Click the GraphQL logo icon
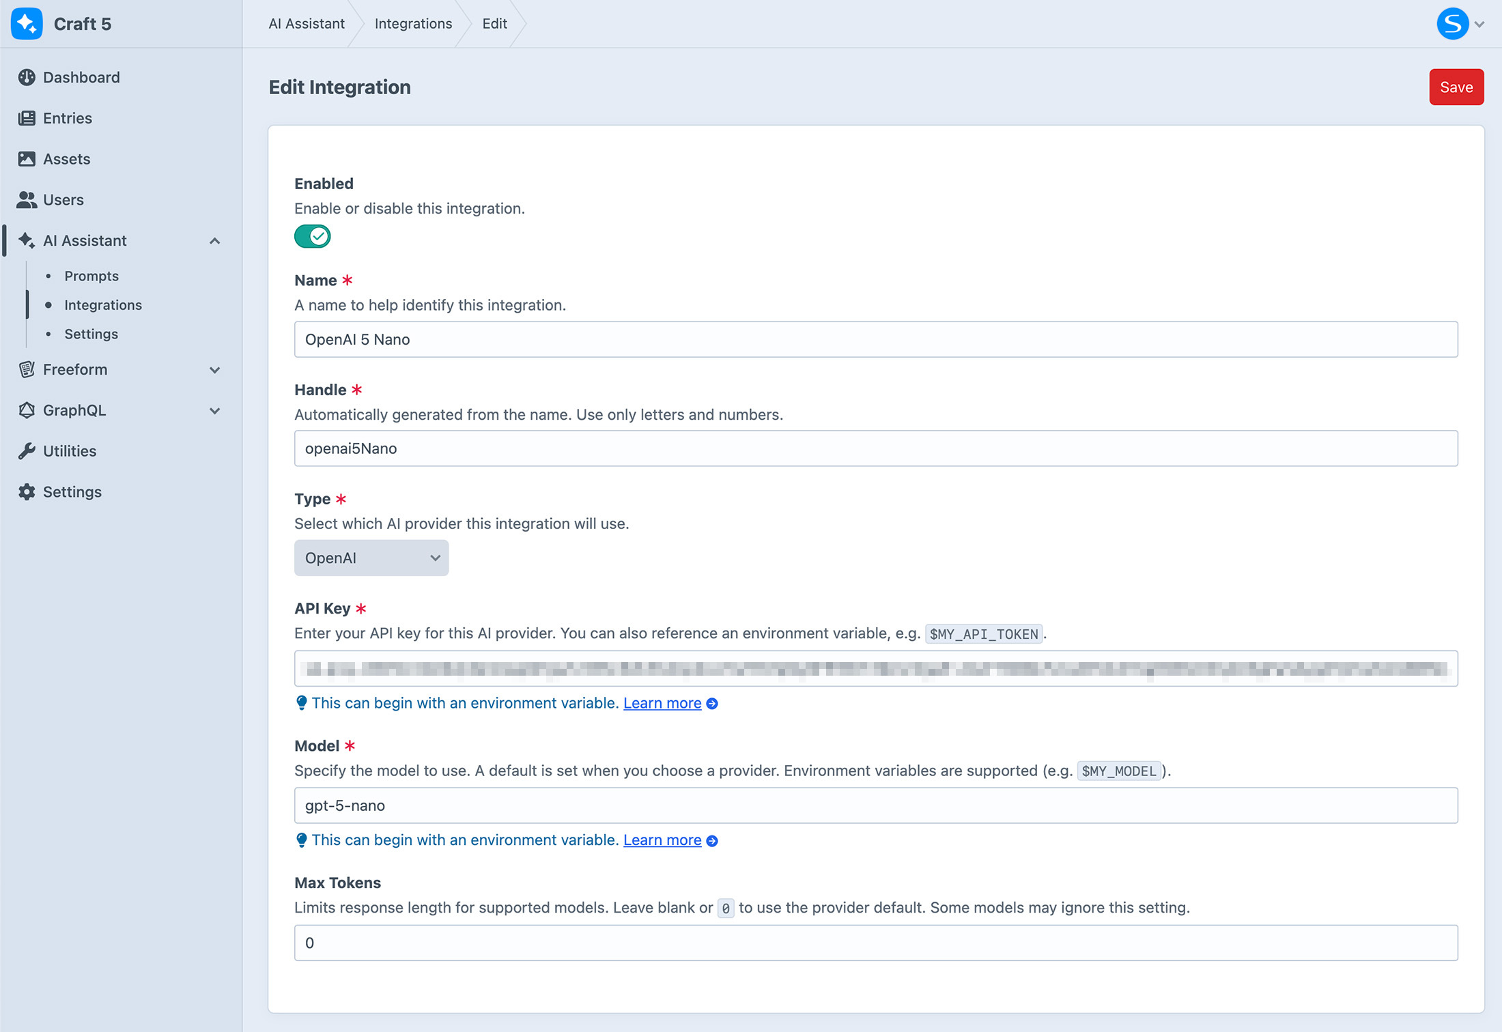 click(x=27, y=410)
